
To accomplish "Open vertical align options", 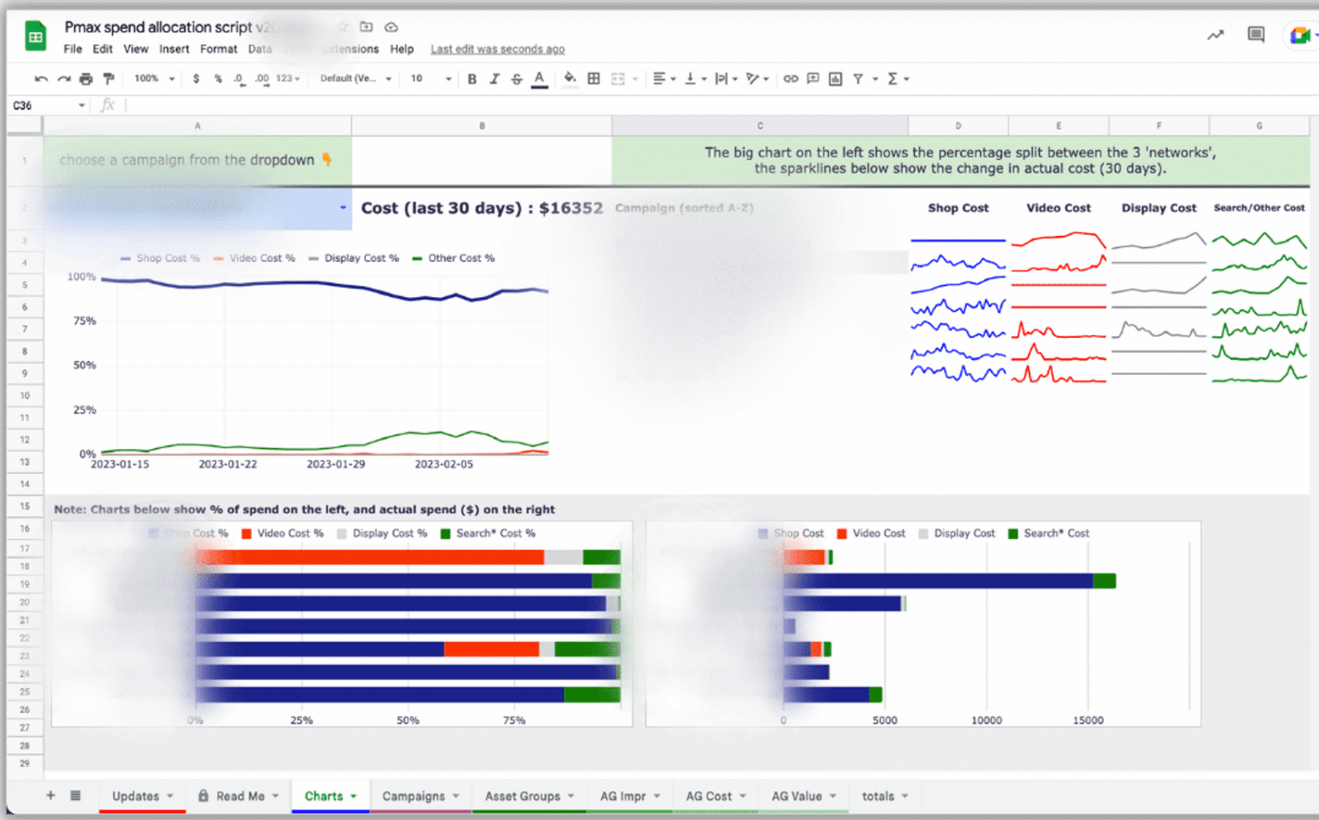I will 695,79.
